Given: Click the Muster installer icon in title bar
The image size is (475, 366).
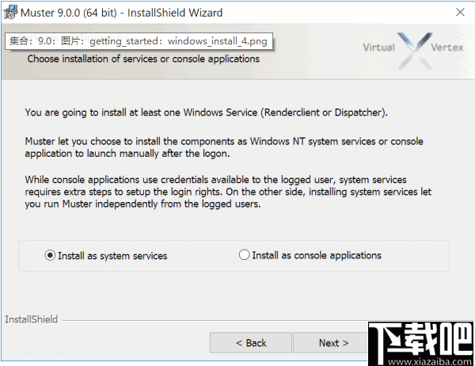Looking at the screenshot, I should click(9, 12).
